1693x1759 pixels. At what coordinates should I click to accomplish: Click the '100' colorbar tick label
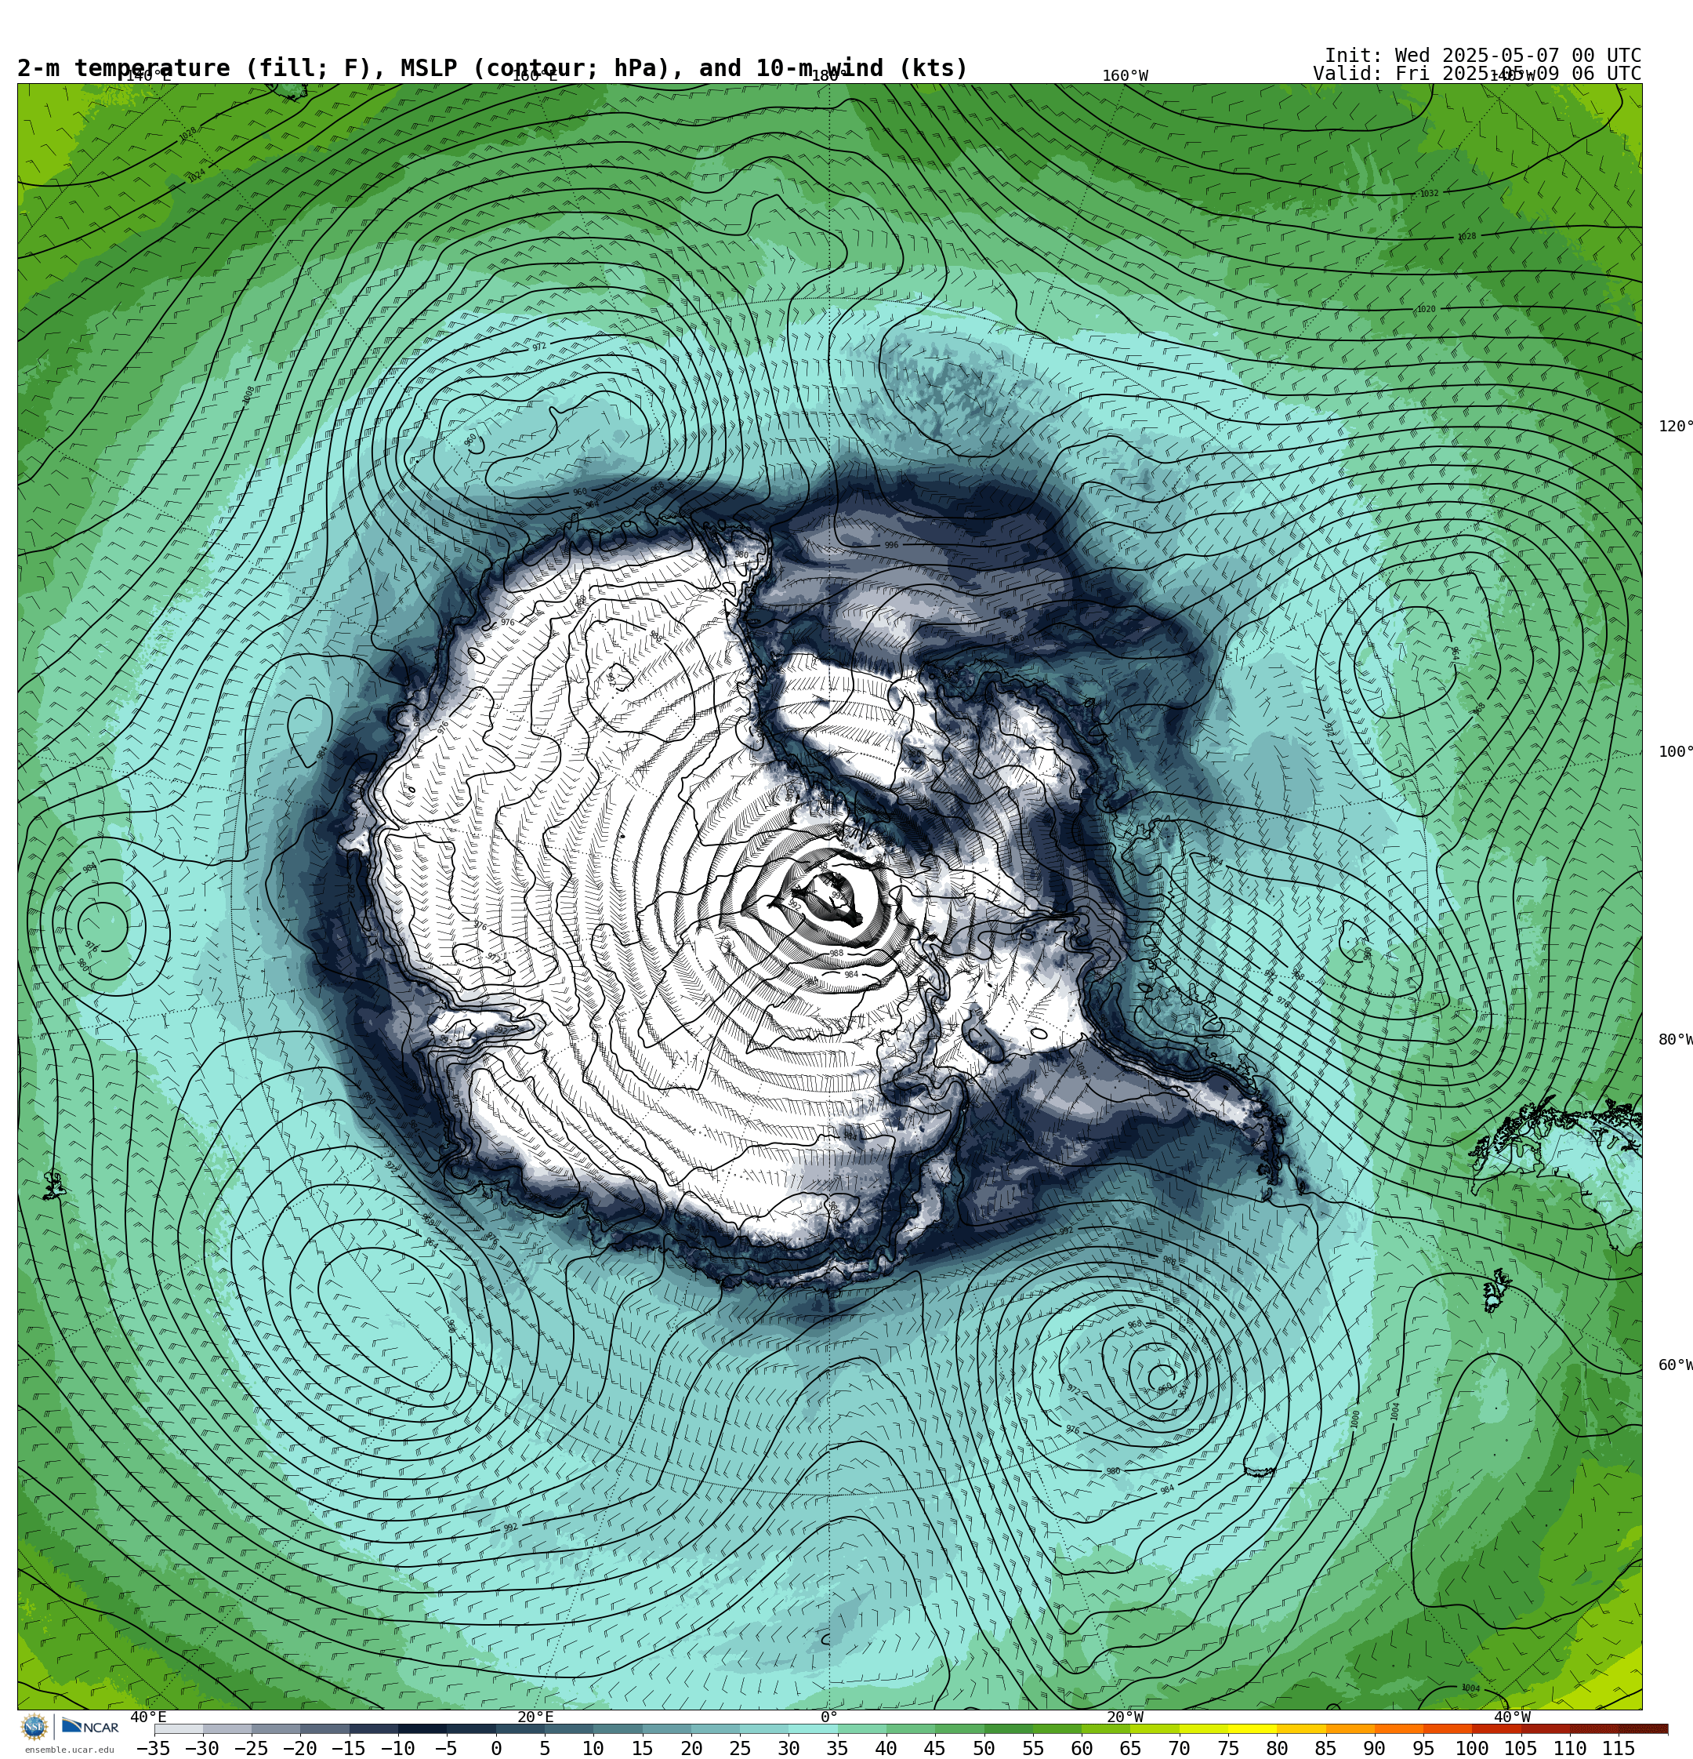[x=1471, y=1748]
